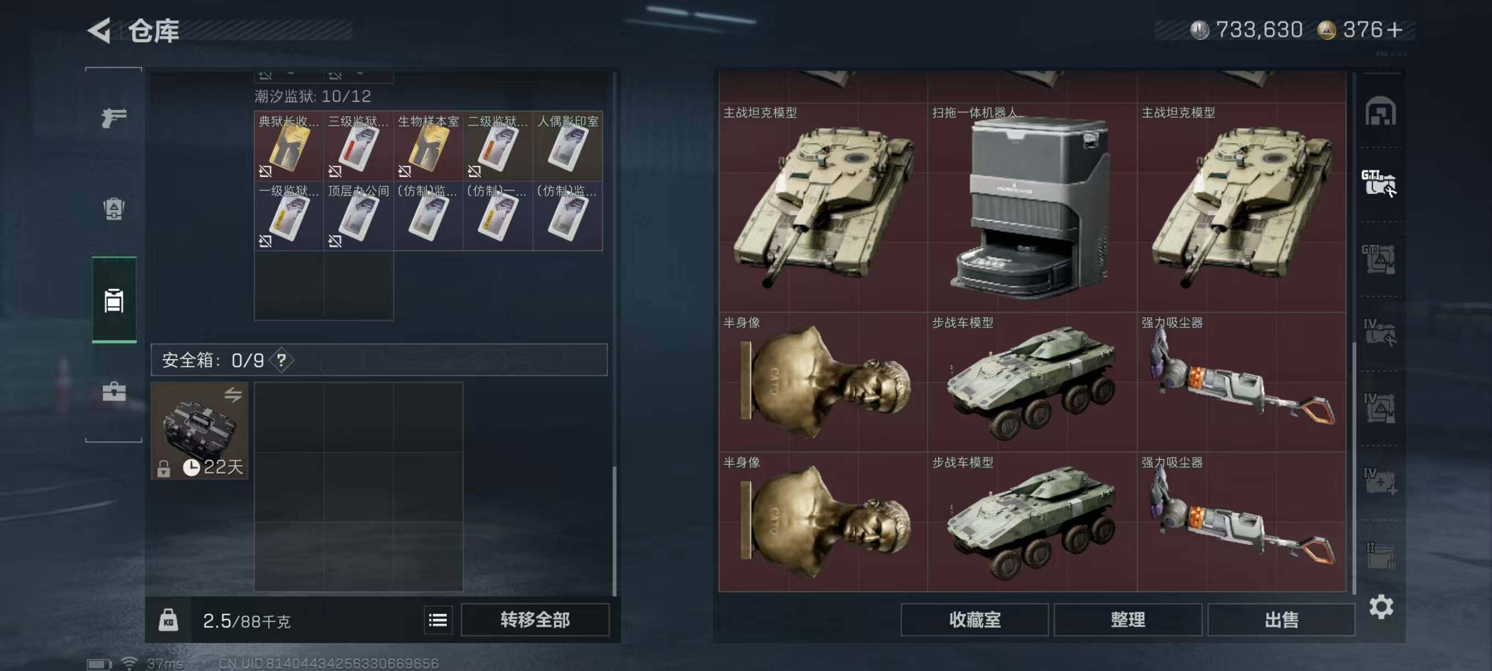Screen dimensions: 1492x671
Task: Switch to the chest rig container tab
Action: click(x=114, y=300)
